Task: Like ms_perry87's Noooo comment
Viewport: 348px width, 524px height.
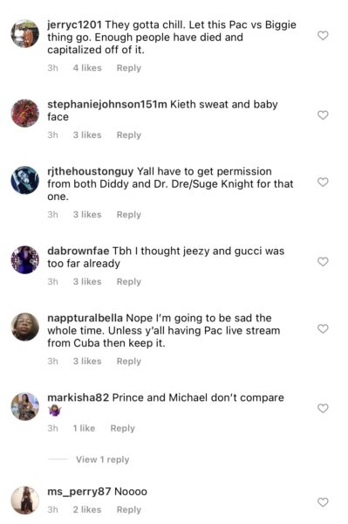Action: tap(323, 502)
